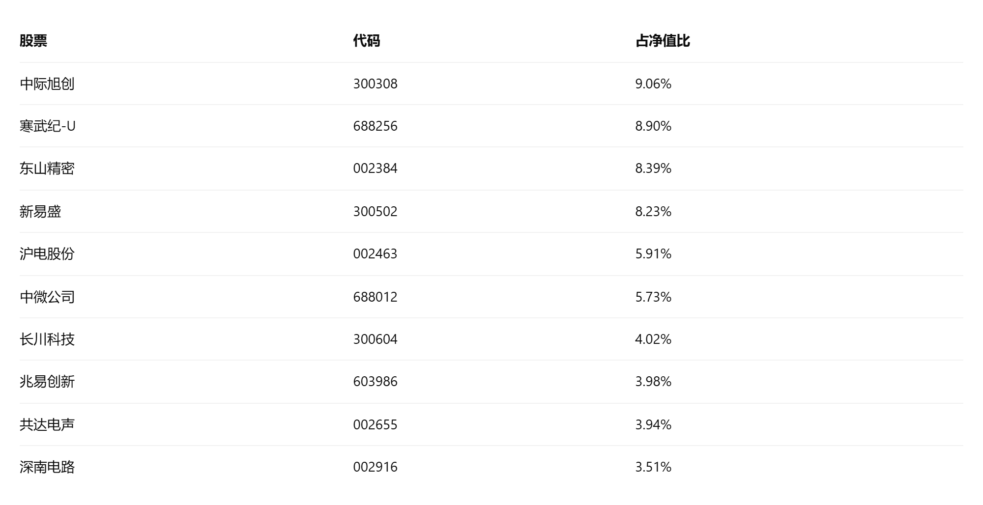Select the 9.06% net value cell
Image resolution: width=983 pixels, height=505 pixels.
(653, 84)
